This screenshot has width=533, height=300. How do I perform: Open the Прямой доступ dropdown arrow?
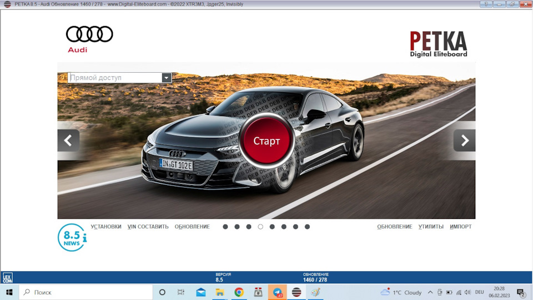tap(166, 78)
